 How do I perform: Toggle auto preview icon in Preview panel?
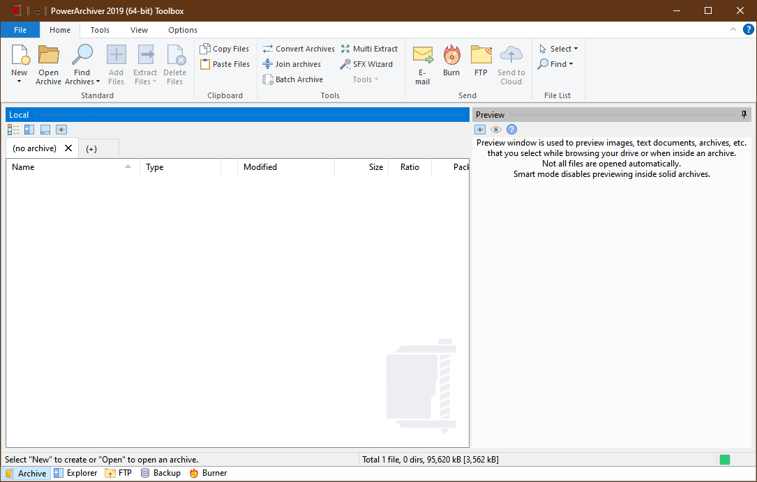coord(480,130)
